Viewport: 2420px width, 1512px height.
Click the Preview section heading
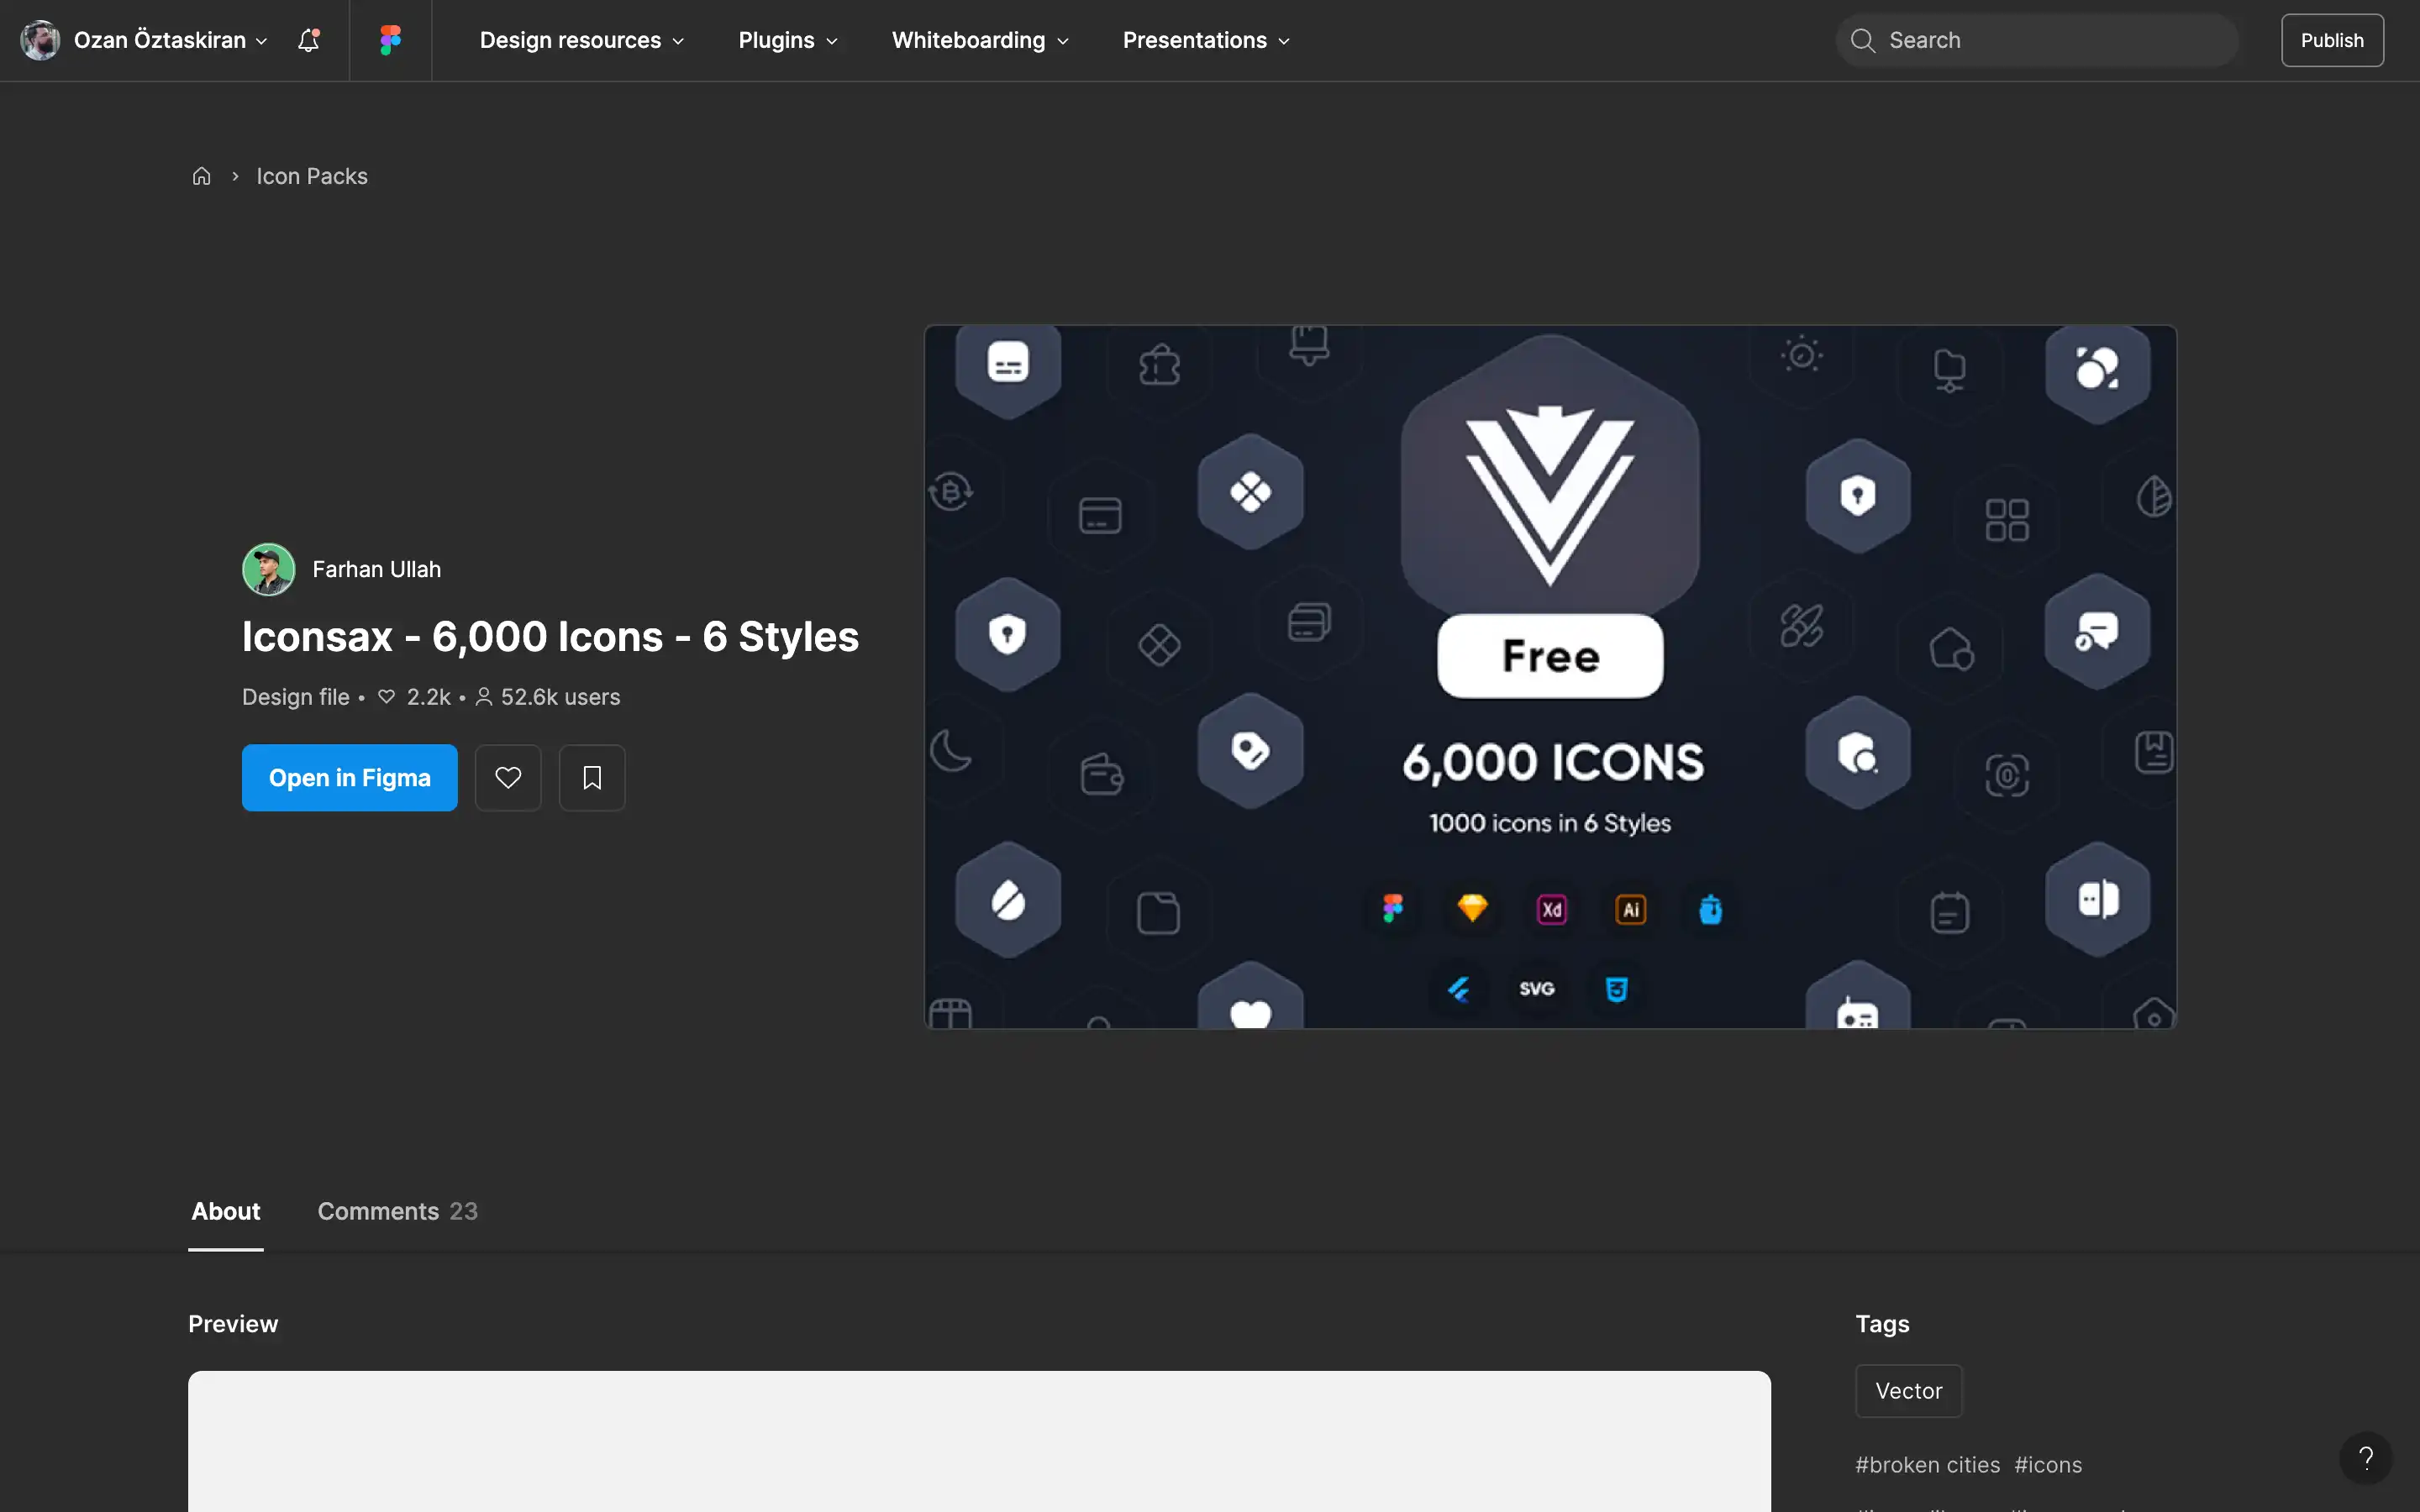point(233,1323)
